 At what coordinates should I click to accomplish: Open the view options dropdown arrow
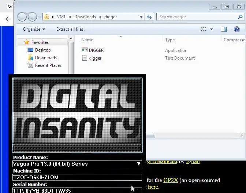[211, 29]
